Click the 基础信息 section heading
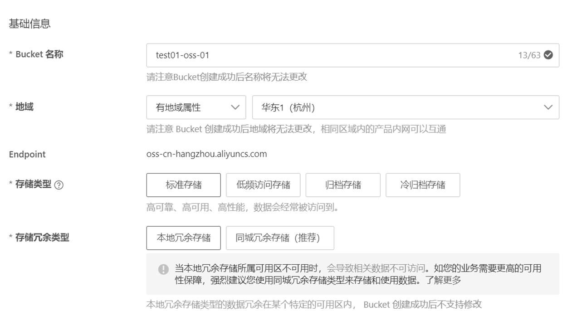Viewport: 567px width, 311px height. 30,24
